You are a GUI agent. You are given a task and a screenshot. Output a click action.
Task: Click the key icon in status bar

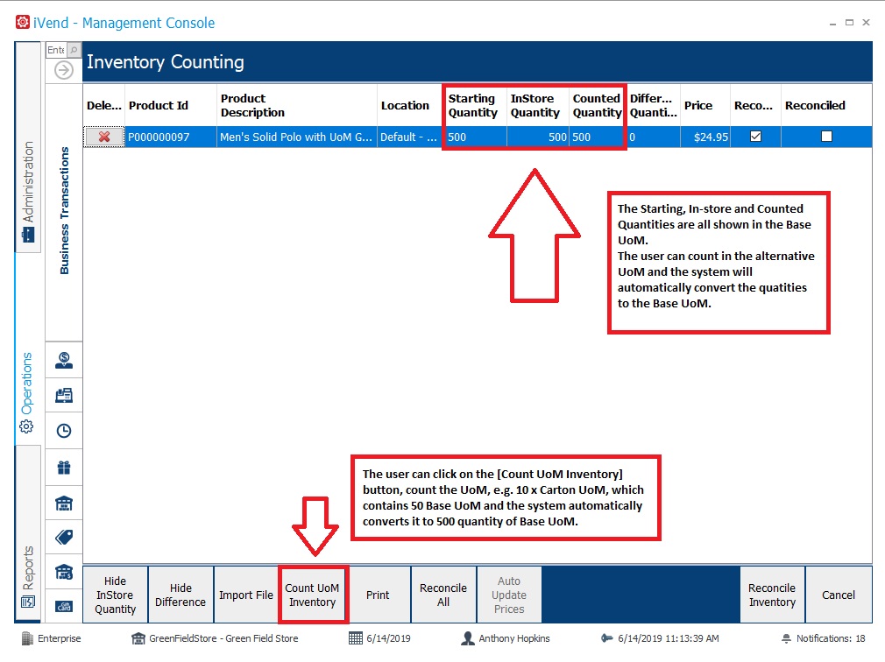click(x=606, y=637)
